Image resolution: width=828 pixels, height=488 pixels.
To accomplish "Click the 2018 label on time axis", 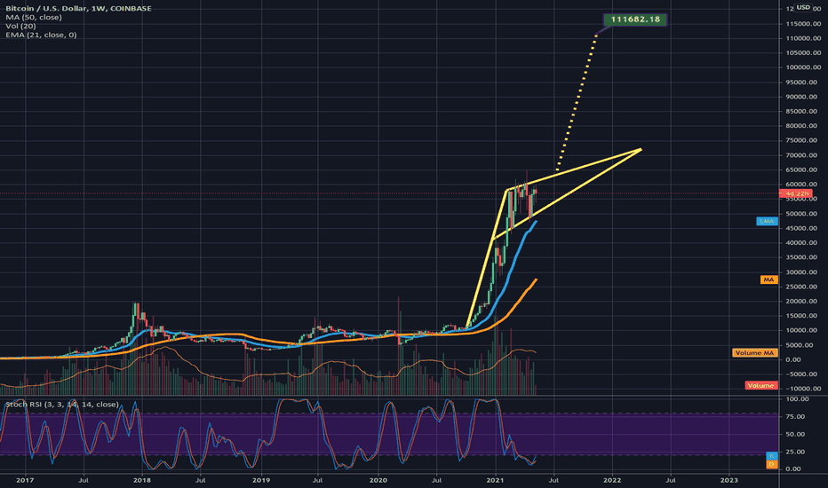I will tap(141, 480).
